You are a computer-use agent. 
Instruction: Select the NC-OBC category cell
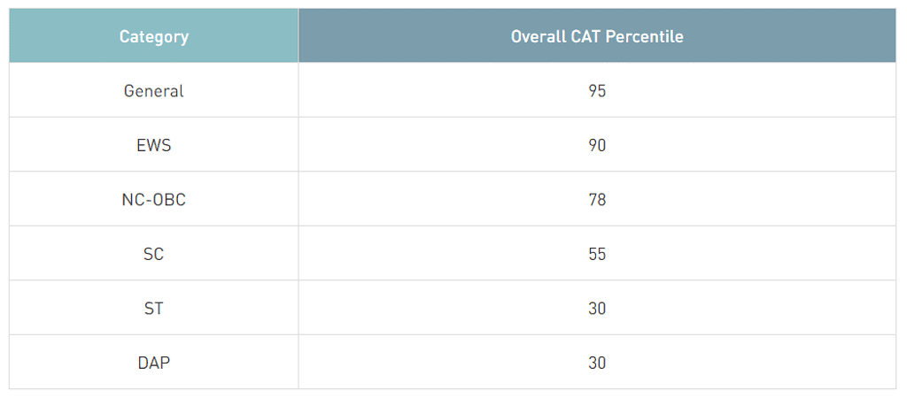pos(154,200)
